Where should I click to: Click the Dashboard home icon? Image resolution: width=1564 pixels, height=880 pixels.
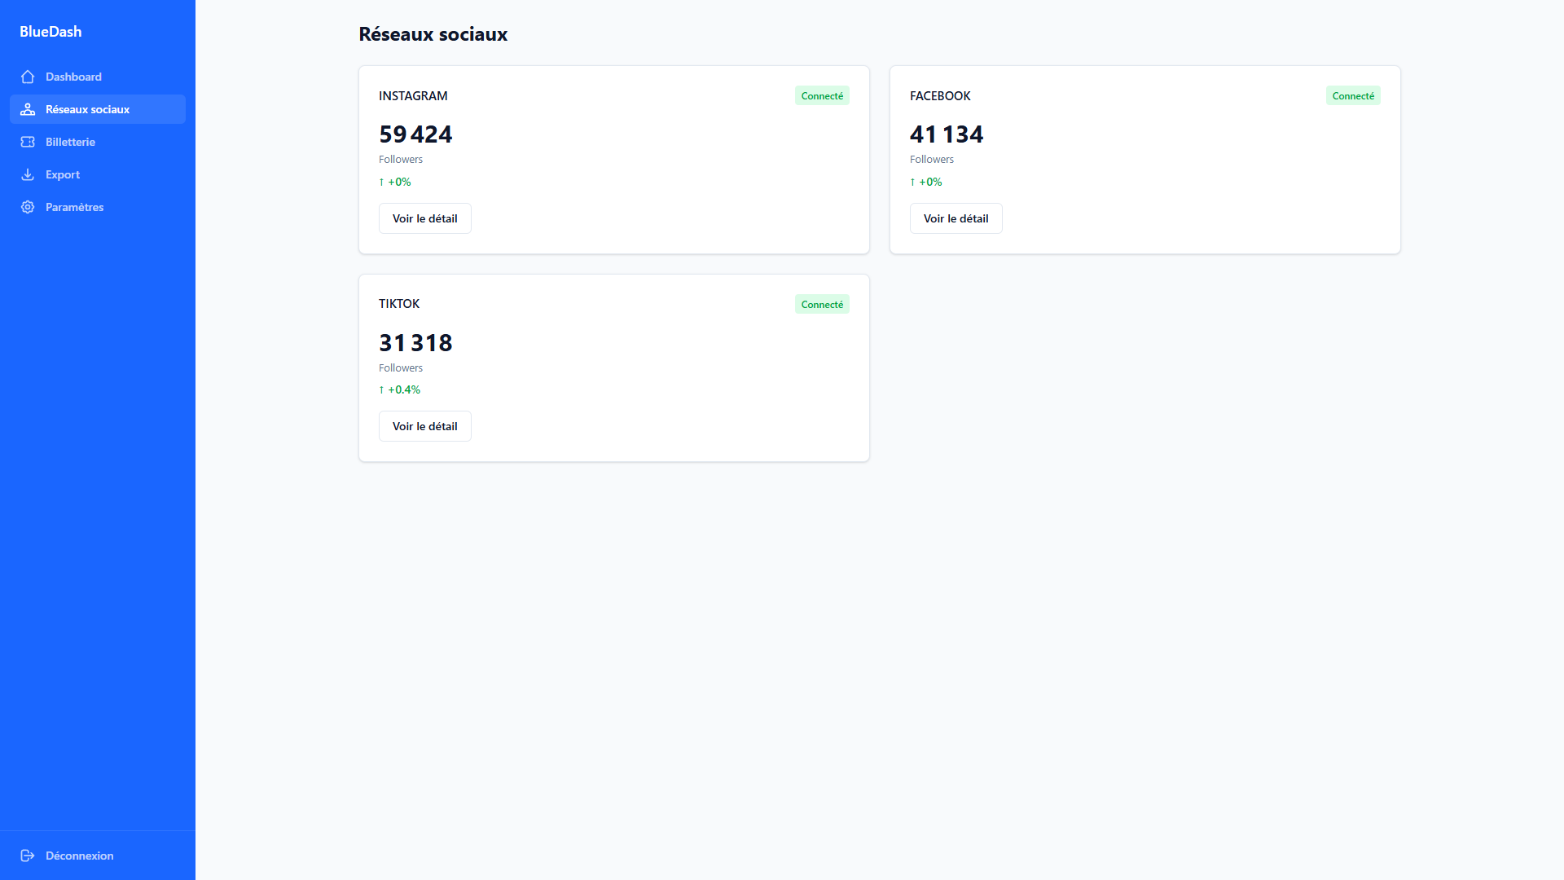(28, 77)
